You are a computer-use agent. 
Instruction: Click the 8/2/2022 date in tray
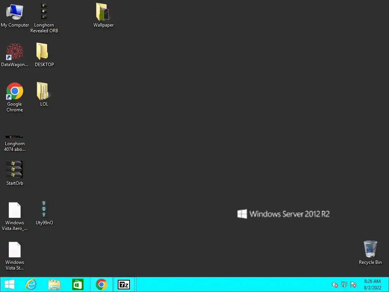(372, 288)
